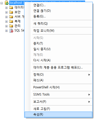This screenshot has width=94, height=119.
Task: Expand the 서버 개체 tree node
Action: 6,17
